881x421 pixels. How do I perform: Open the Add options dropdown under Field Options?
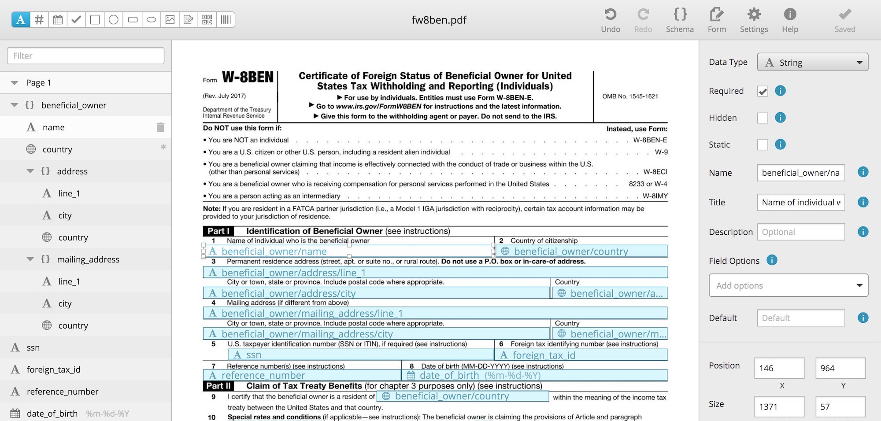[788, 285]
